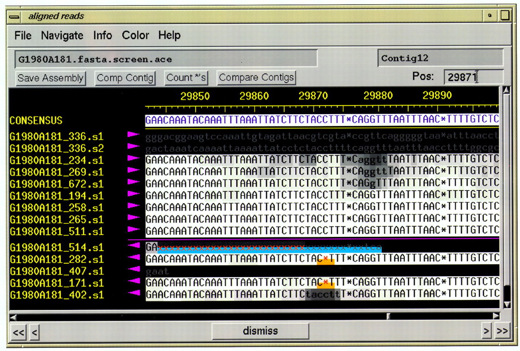Open the Color menu
Image resolution: width=520 pixels, height=351 pixels.
[135, 35]
